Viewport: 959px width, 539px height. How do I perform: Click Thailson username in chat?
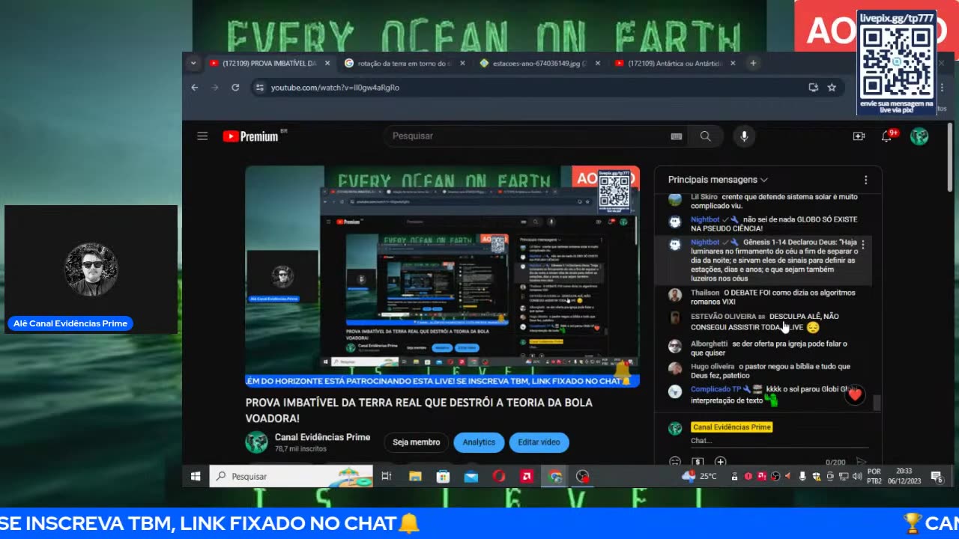705,293
